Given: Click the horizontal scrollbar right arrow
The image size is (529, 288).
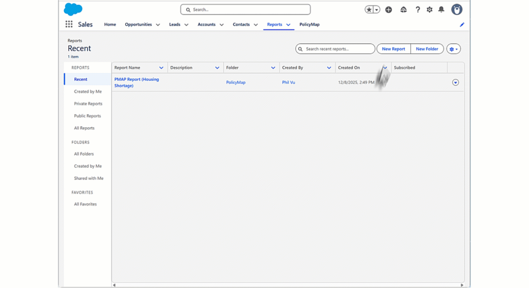Looking at the screenshot, I should [x=462, y=285].
